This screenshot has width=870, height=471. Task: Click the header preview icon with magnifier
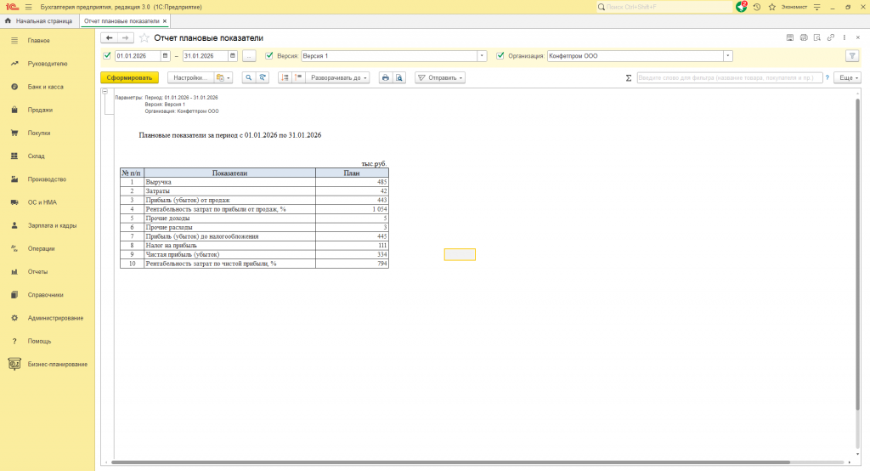(817, 37)
